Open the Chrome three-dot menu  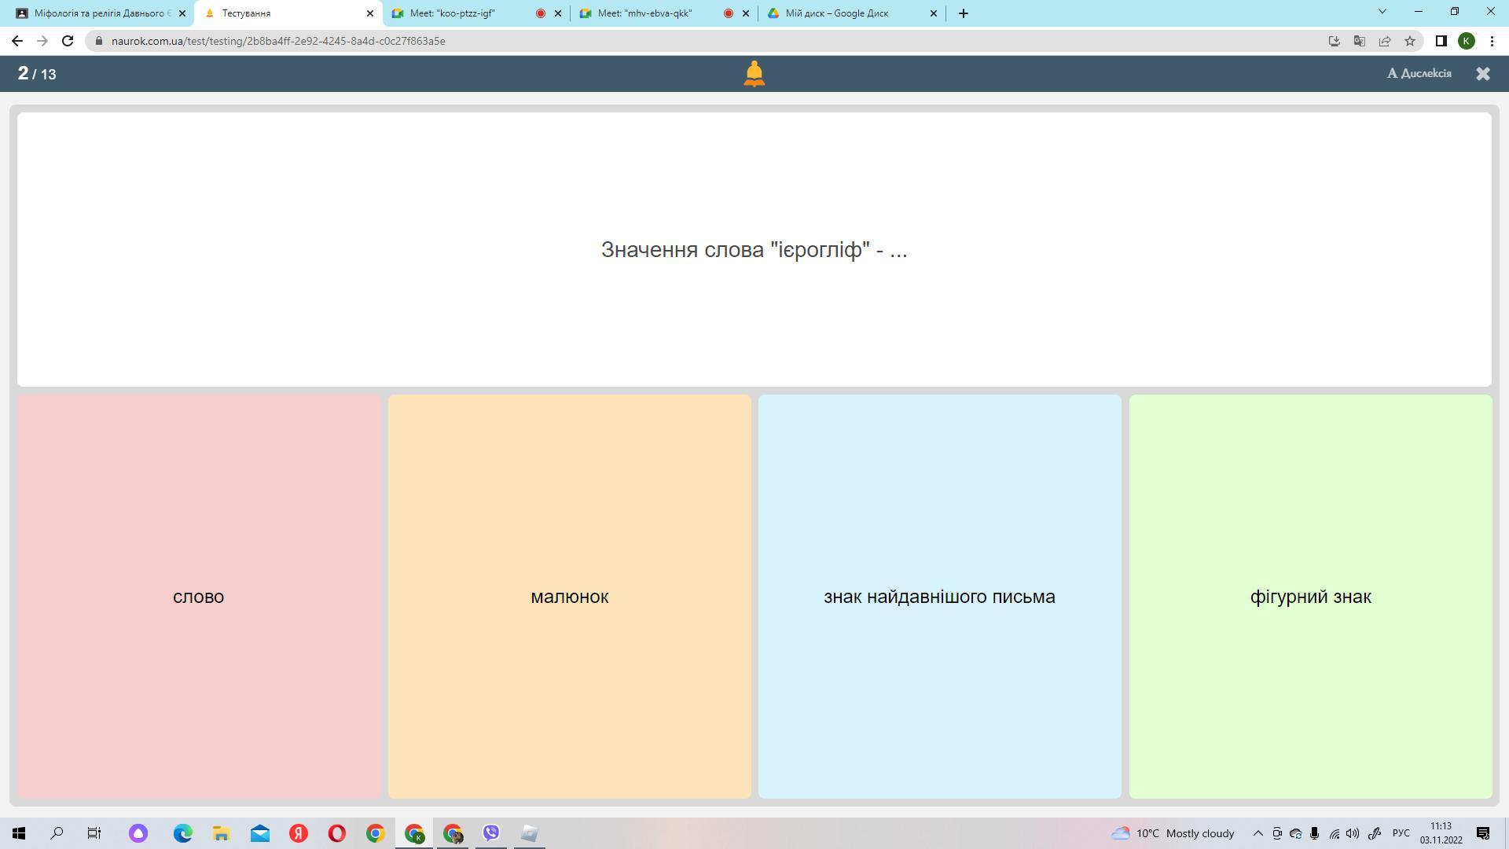[x=1492, y=41]
